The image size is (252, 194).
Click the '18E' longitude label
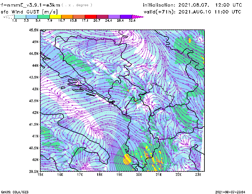[x=100, y=175]
